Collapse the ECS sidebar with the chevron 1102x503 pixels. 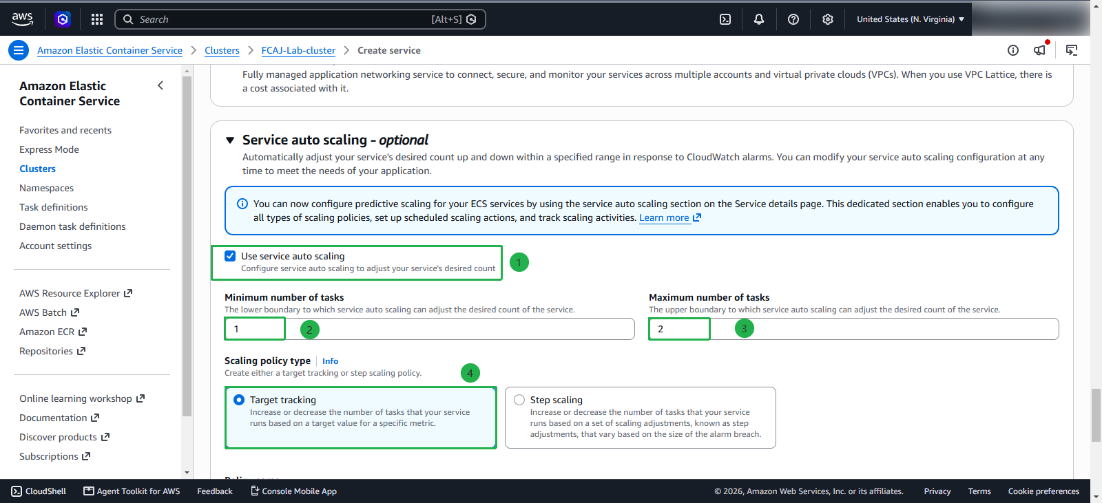[x=160, y=86]
